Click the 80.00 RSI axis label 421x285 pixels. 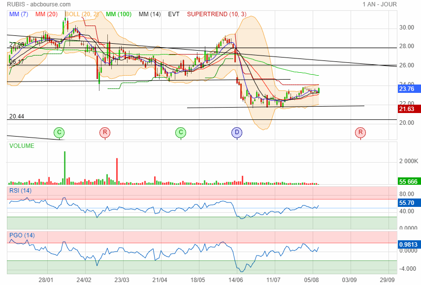coord(407,194)
